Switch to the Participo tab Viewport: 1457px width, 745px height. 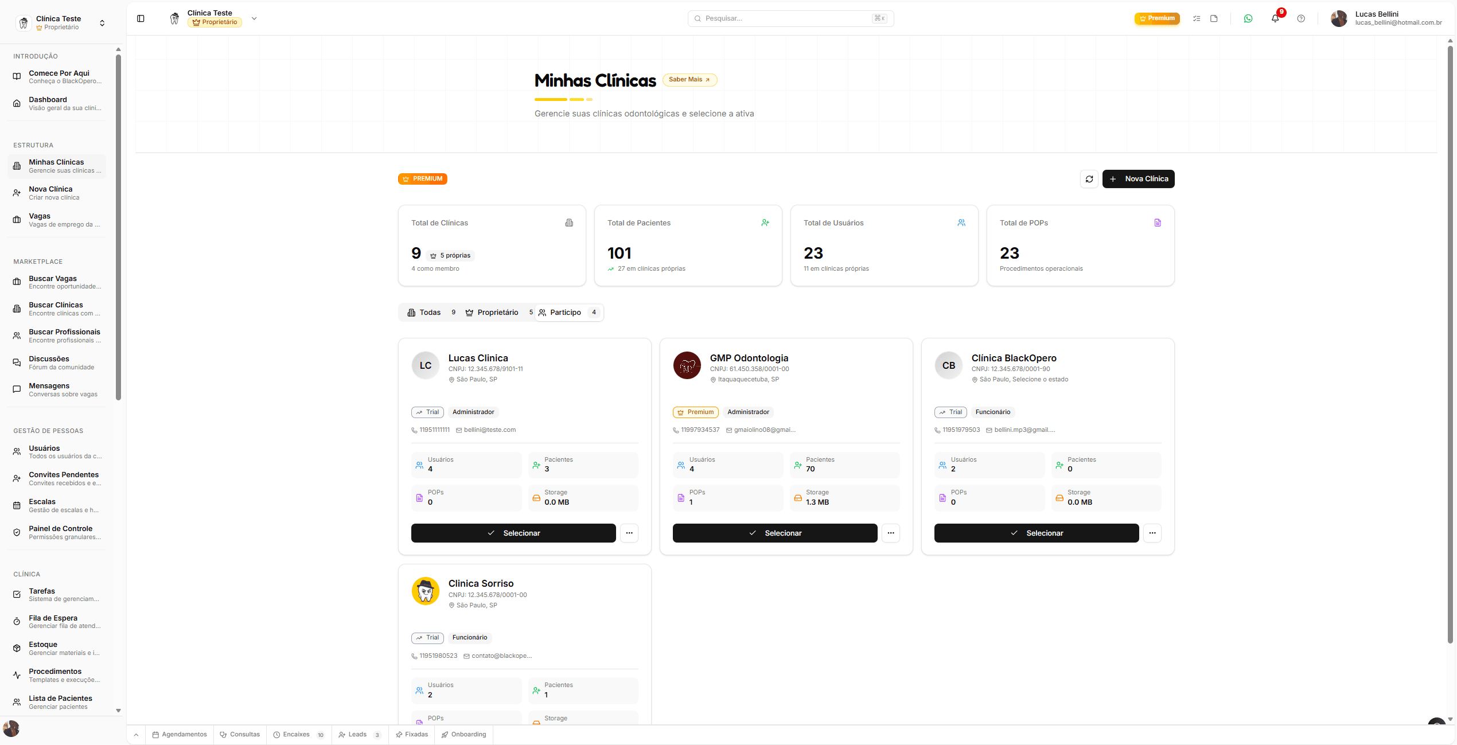(568, 313)
